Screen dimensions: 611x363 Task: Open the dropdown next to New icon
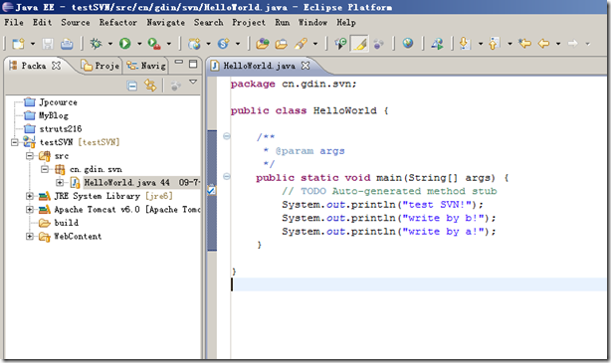click(33, 44)
